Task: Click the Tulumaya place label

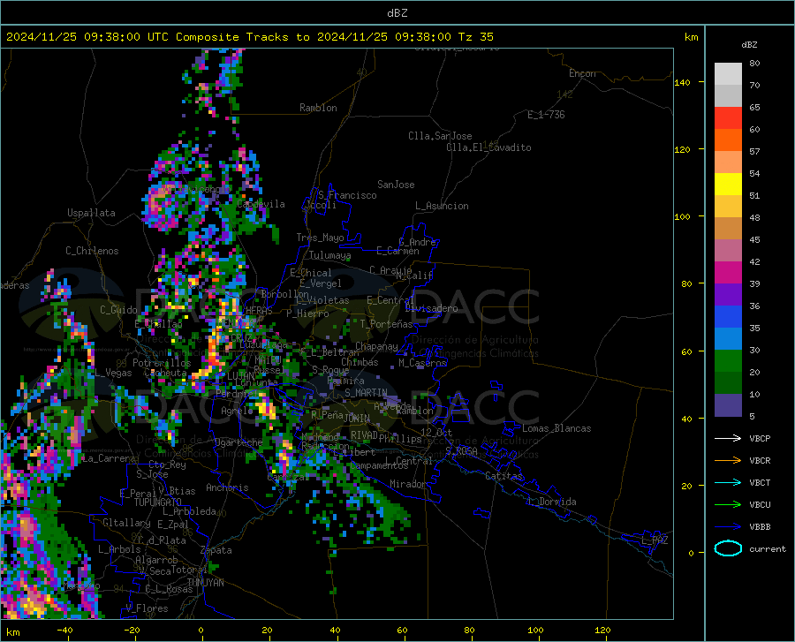Action: tap(329, 255)
